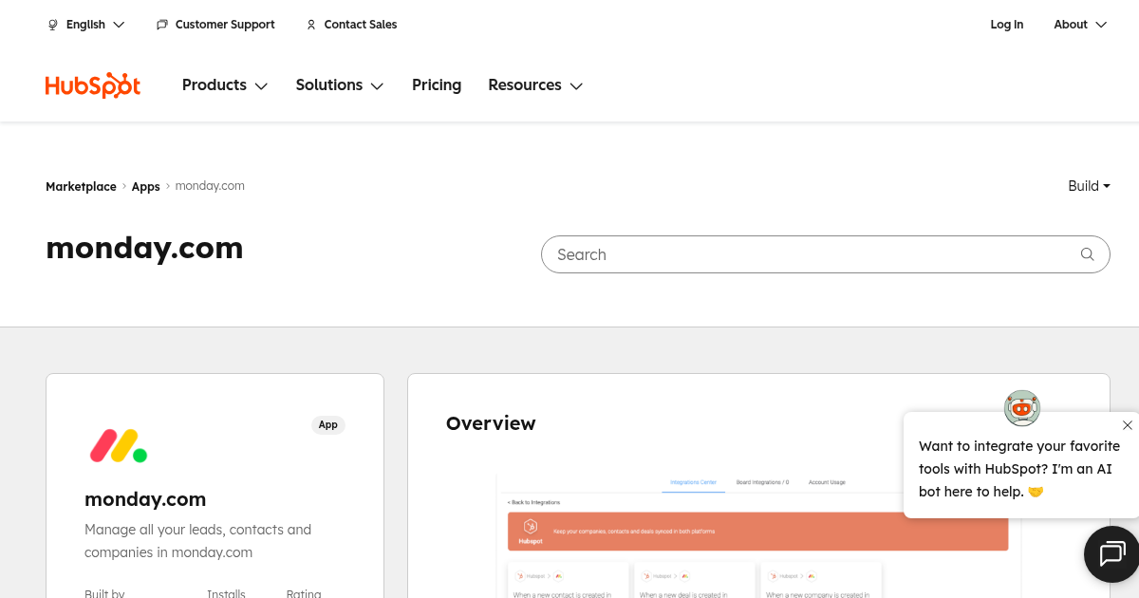This screenshot has height=598, width=1139.
Task: Click the globe language icon
Action: (53, 25)
